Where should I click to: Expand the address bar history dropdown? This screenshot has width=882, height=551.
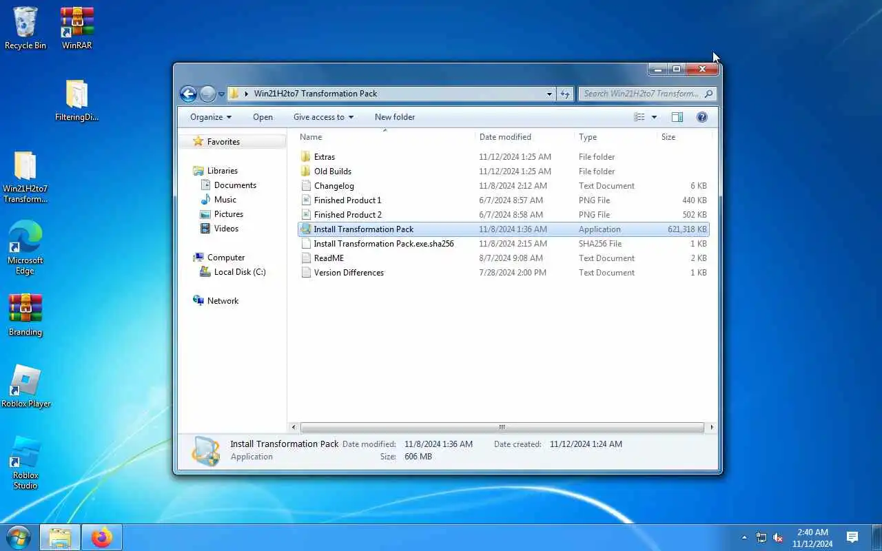coord(549,94)
